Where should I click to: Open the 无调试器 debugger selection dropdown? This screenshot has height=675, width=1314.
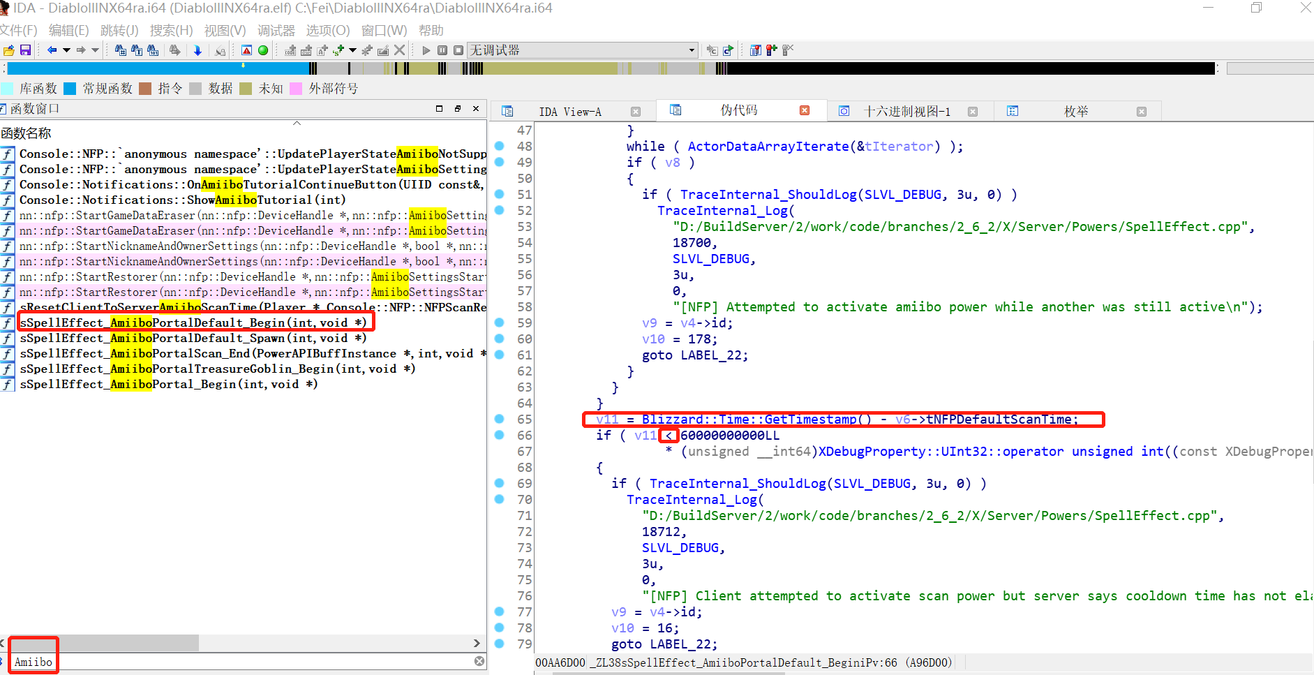[x=582, y=50]
